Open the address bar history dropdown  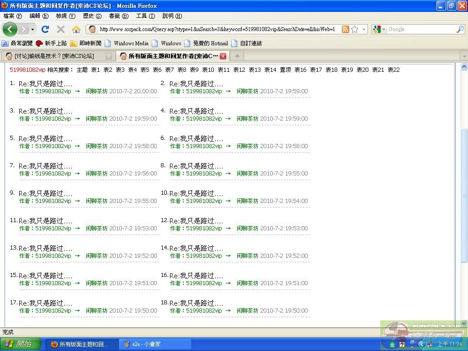click(x=364, y=29)
